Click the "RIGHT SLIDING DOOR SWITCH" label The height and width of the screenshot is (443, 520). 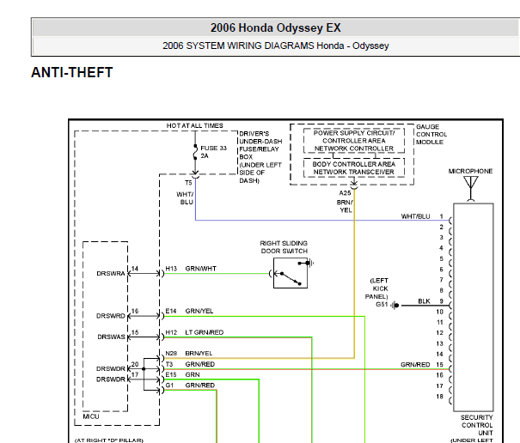tap(284, 247)
